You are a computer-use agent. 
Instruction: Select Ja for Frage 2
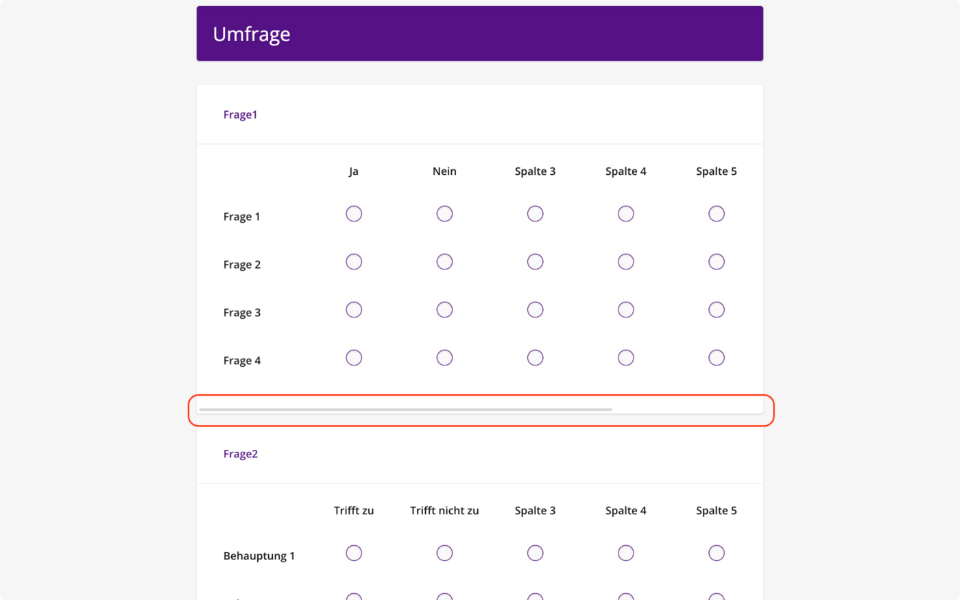pos(354,262)
